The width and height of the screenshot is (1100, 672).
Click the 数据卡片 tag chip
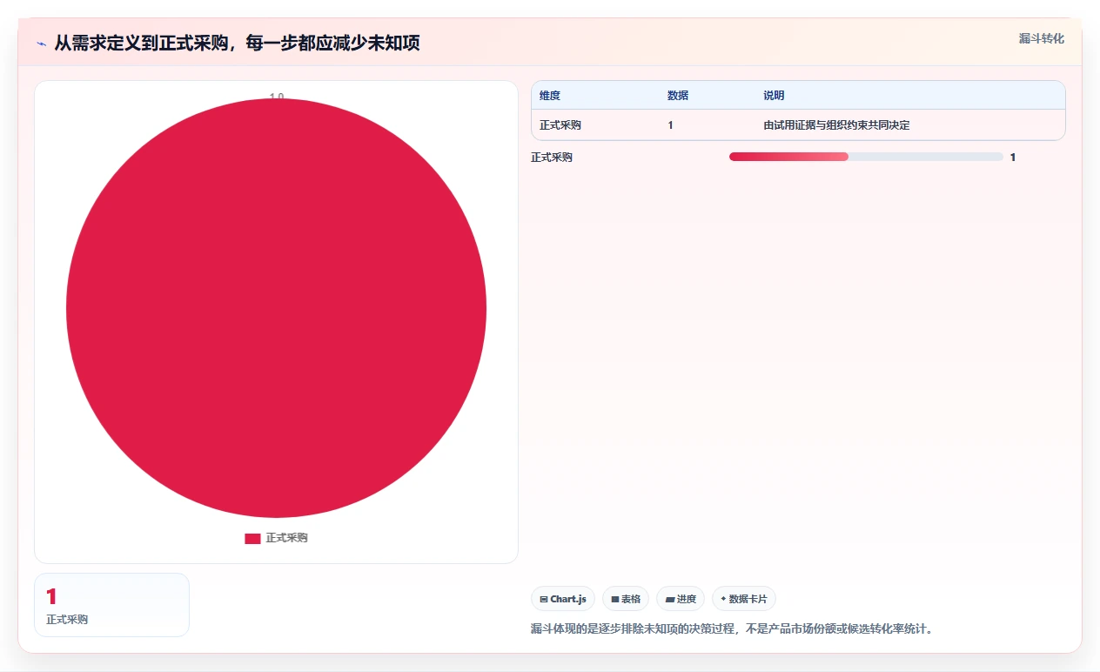[x=744, y=599]
